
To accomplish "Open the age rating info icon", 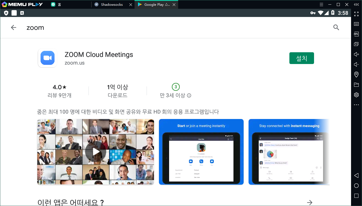I will click(x=189, y=95).
